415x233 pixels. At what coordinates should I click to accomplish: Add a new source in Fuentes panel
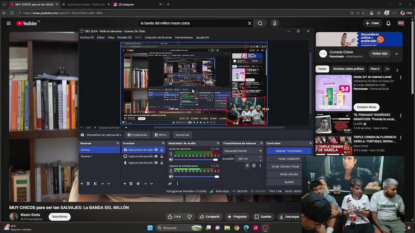(x=124, y=183)
